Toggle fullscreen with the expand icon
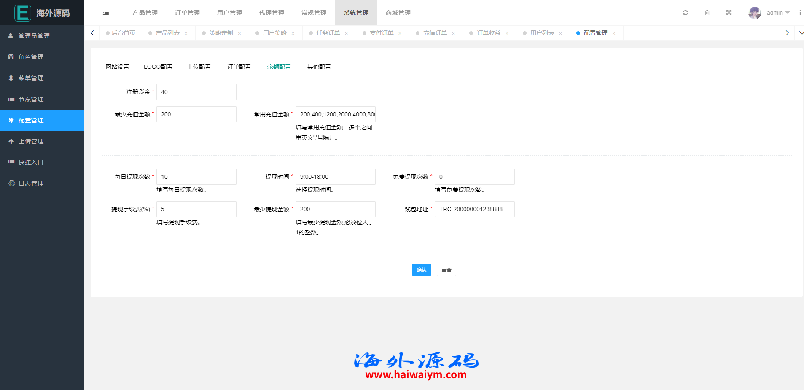 click(729, 13)
